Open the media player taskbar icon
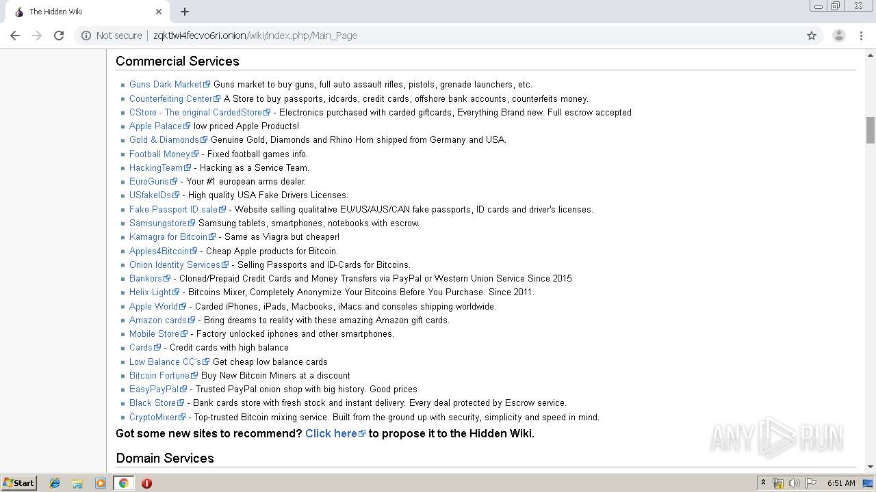Image resolution: width=876 pixels, height=492 pixels. click(101, 483)
